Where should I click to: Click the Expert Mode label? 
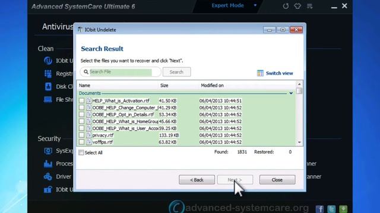(x=227, y=5)
